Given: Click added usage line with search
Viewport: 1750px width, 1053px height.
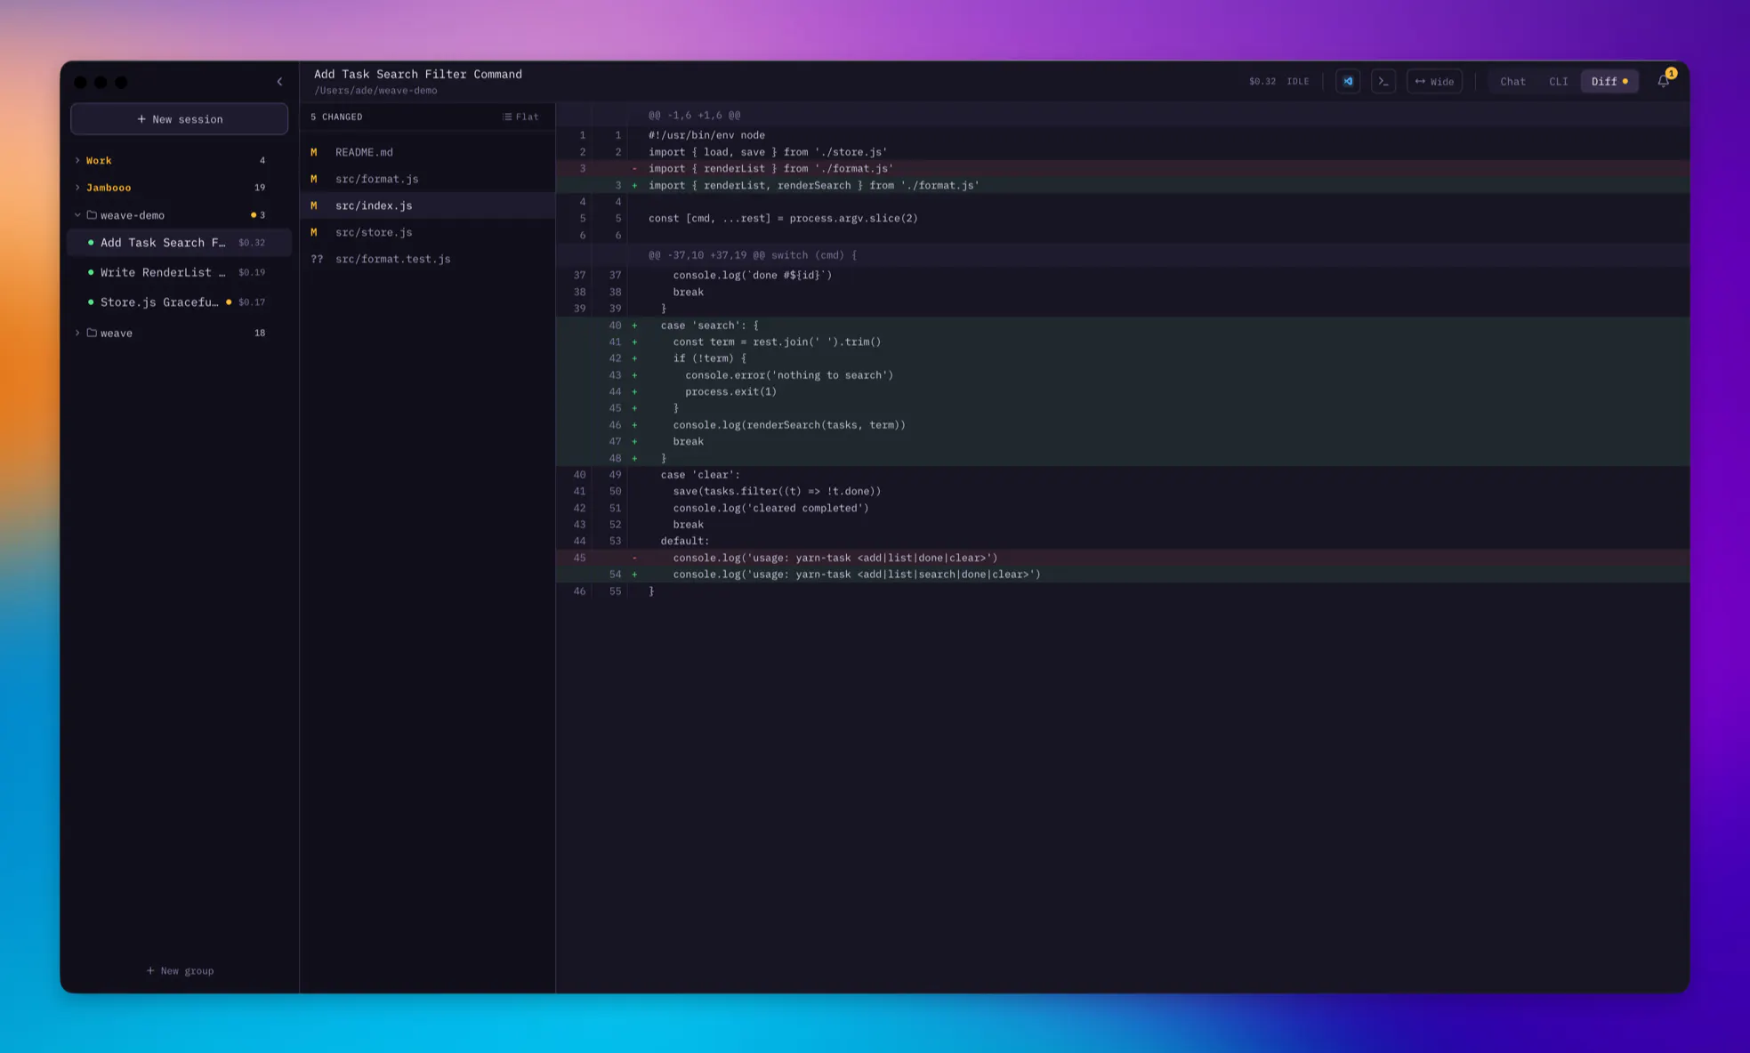Looking at the screenshot, I should coord(1123,575).
